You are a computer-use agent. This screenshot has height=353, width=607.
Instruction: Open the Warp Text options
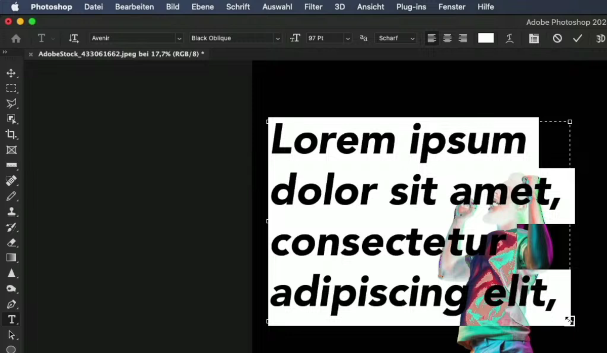tap(510, 38)
